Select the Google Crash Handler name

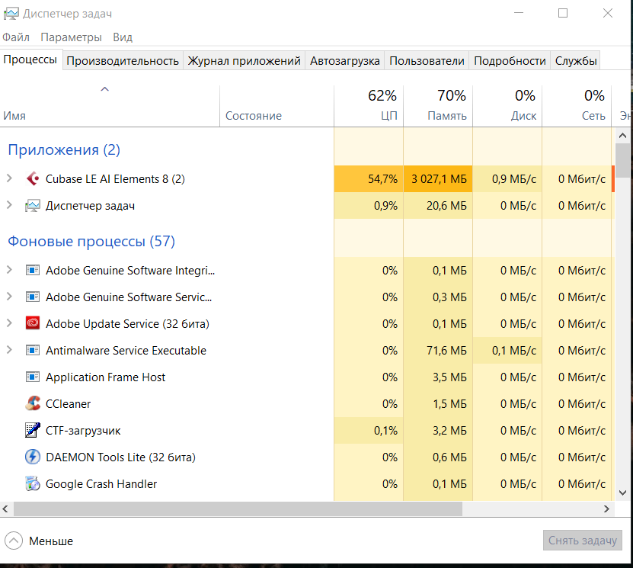(x=101, y=484)
